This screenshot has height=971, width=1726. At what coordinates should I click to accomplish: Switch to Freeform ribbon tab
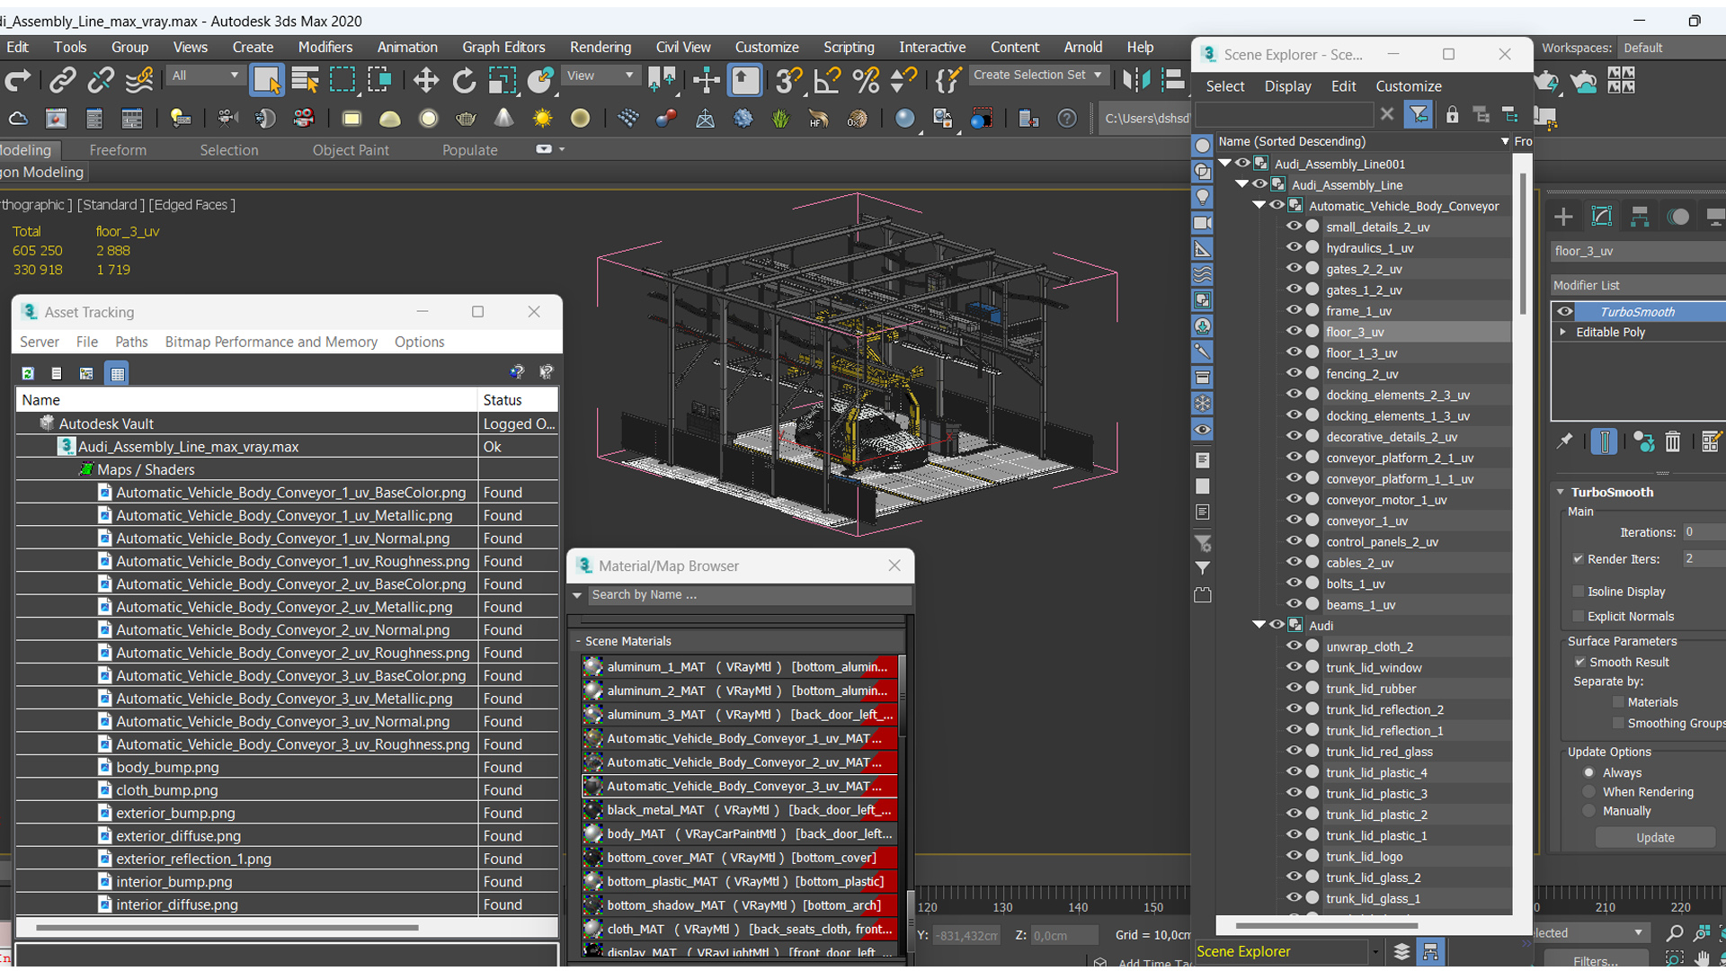point(118,150)
